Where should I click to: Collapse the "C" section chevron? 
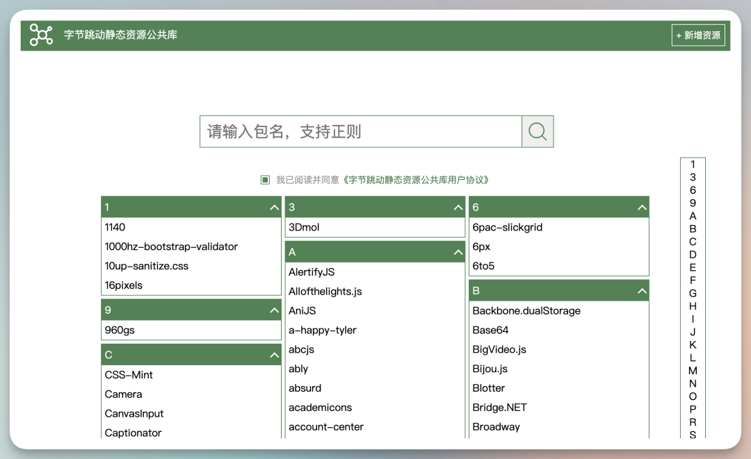[274, 356]
